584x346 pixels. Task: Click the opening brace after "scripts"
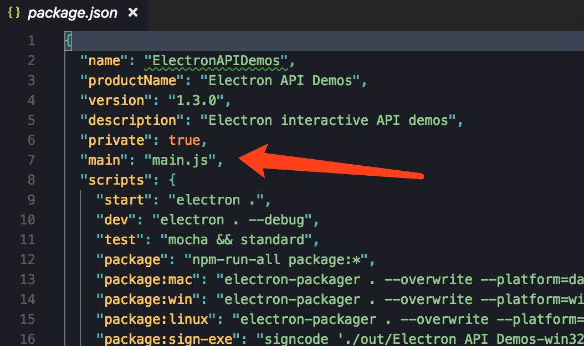point(172,180)
